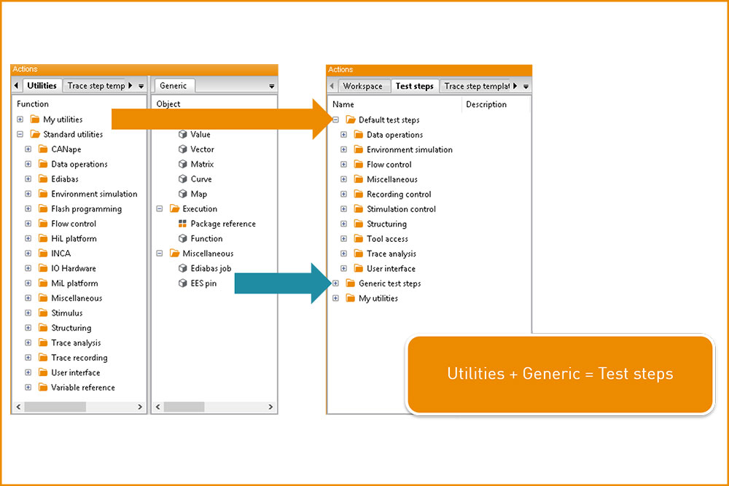Click the Matrix object cube icon

(x=182, y=165)
